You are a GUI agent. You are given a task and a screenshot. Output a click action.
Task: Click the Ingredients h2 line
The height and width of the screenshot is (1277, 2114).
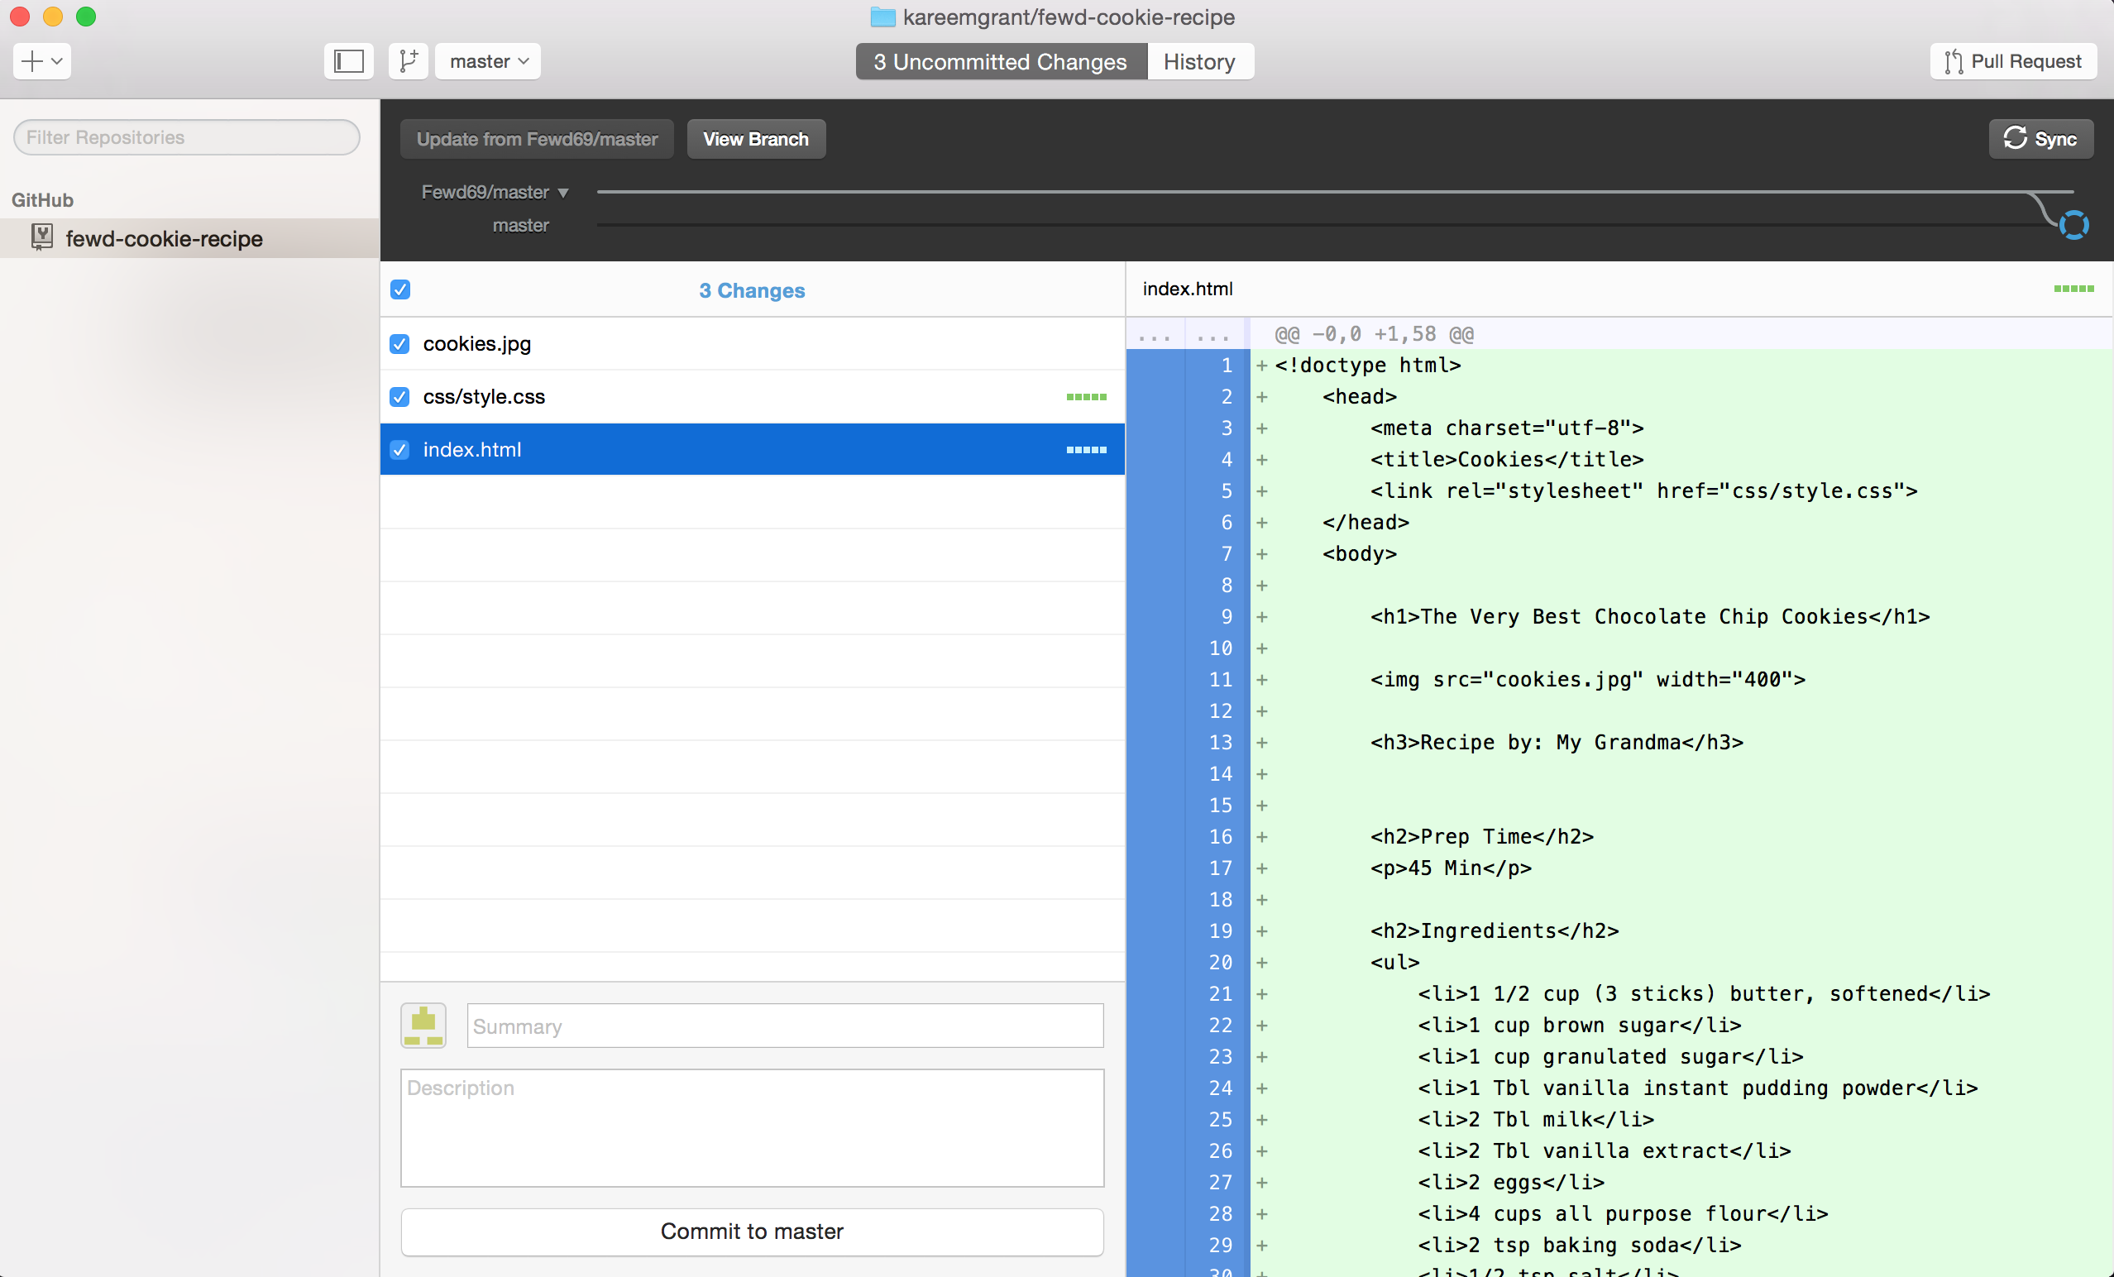[x=1494, y=931]
